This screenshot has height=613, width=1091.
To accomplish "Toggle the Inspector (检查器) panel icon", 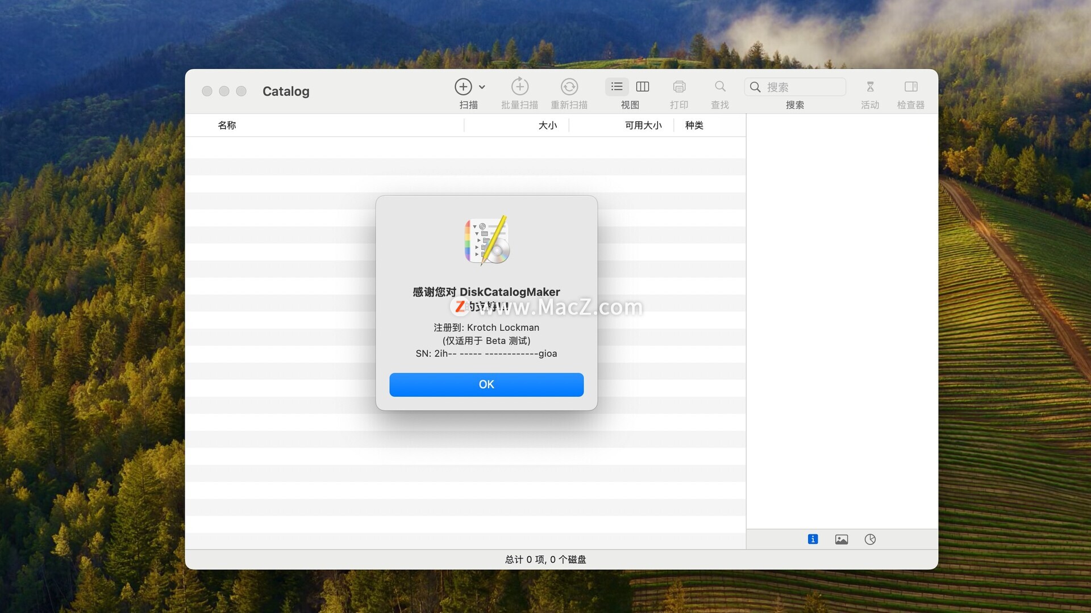I will click(911, 86).
